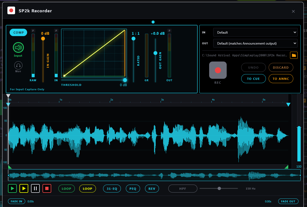The image size is (307, 207).
Task: Open the recordings folder icon
Action: (294, 55)
